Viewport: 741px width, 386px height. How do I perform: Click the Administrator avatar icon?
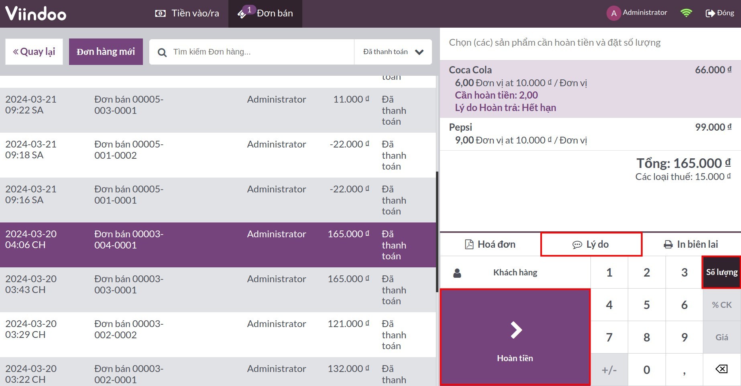[613, 13]
